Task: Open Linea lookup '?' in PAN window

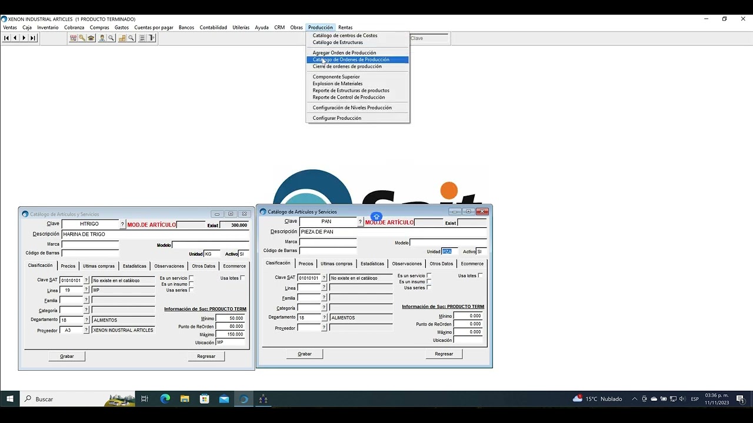Action: coord(324,288)
